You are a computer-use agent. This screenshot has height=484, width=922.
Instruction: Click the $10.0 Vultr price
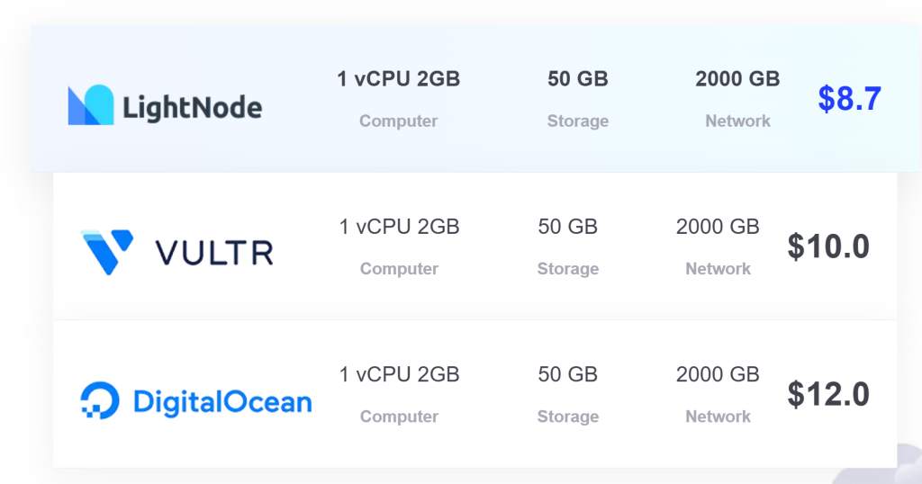(x=828, y=246)
